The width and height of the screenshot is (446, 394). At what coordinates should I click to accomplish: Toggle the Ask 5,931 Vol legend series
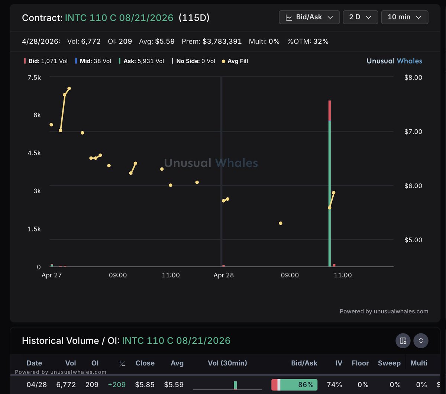141,61
